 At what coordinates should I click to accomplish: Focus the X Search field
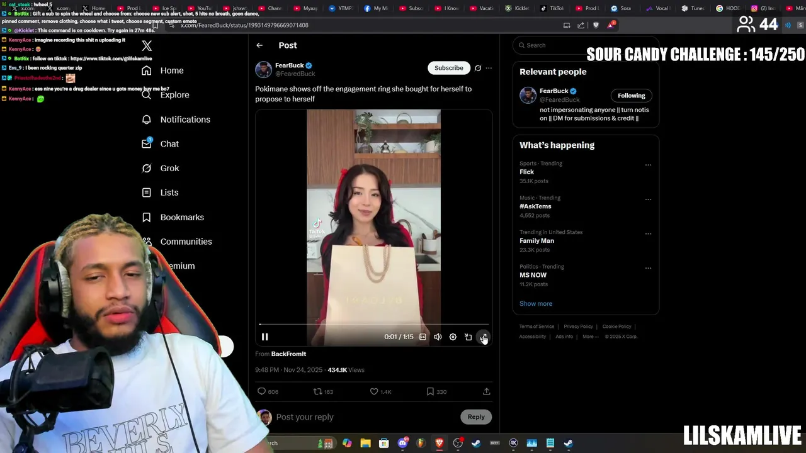coord(586,45)
